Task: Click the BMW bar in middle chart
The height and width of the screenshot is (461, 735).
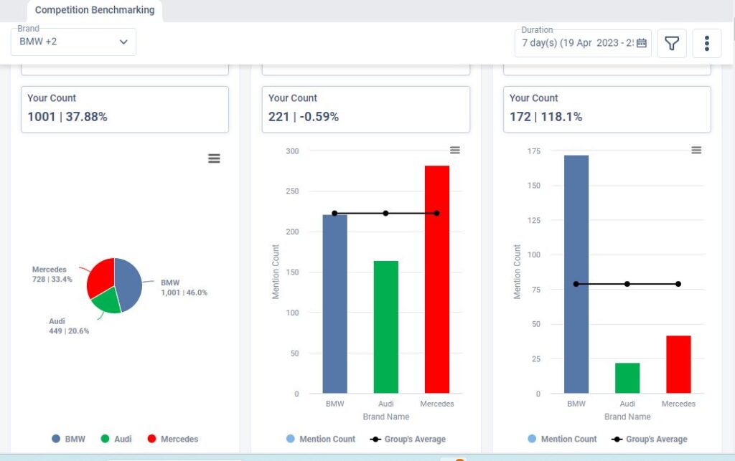Action: click(334, 304)
